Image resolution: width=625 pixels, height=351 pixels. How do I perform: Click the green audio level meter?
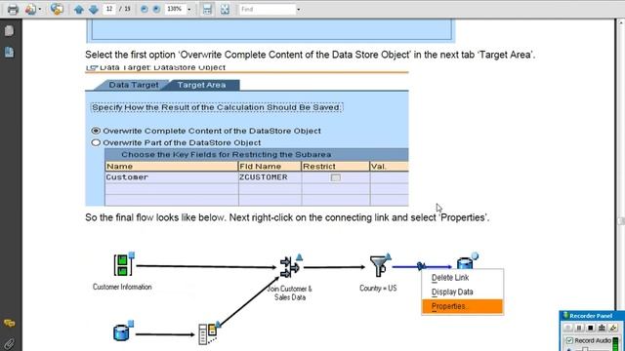616,343
